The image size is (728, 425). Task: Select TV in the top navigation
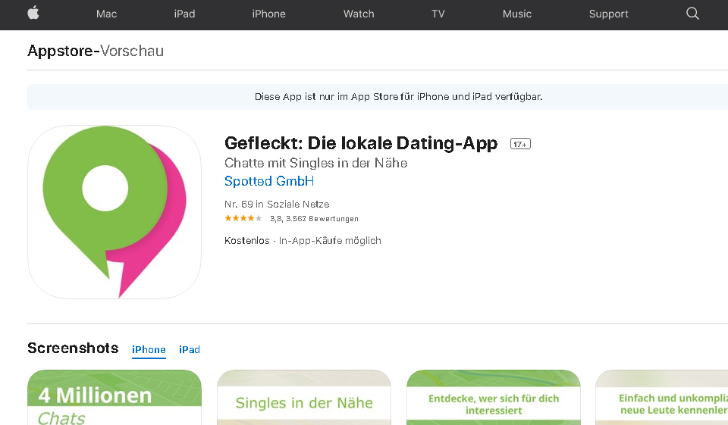point(438,14)
